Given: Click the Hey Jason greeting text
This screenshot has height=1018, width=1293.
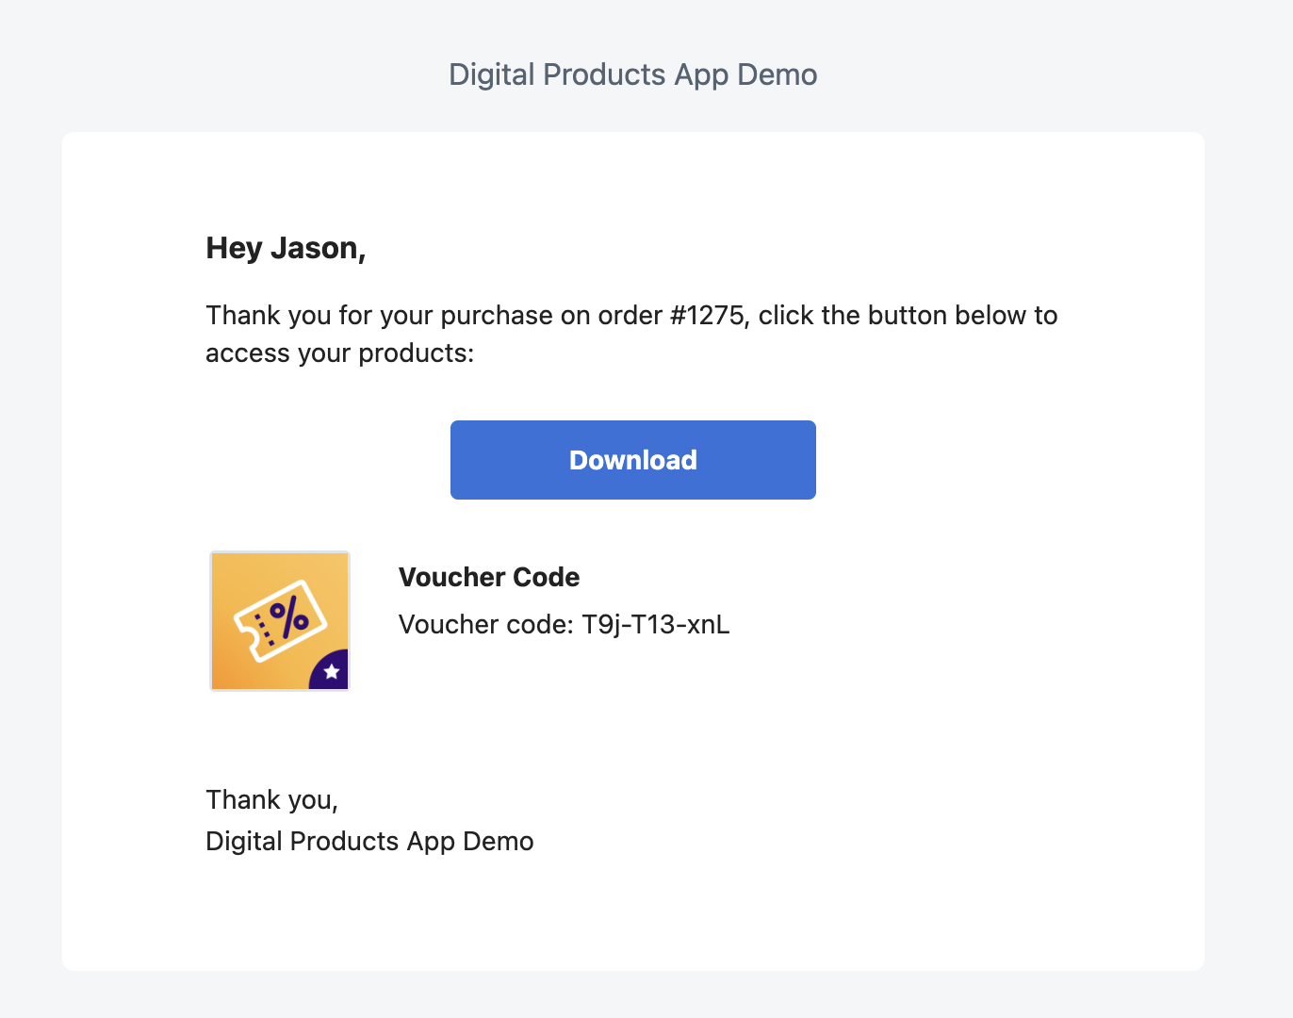Looking at the screenshot, I should 286,248.
